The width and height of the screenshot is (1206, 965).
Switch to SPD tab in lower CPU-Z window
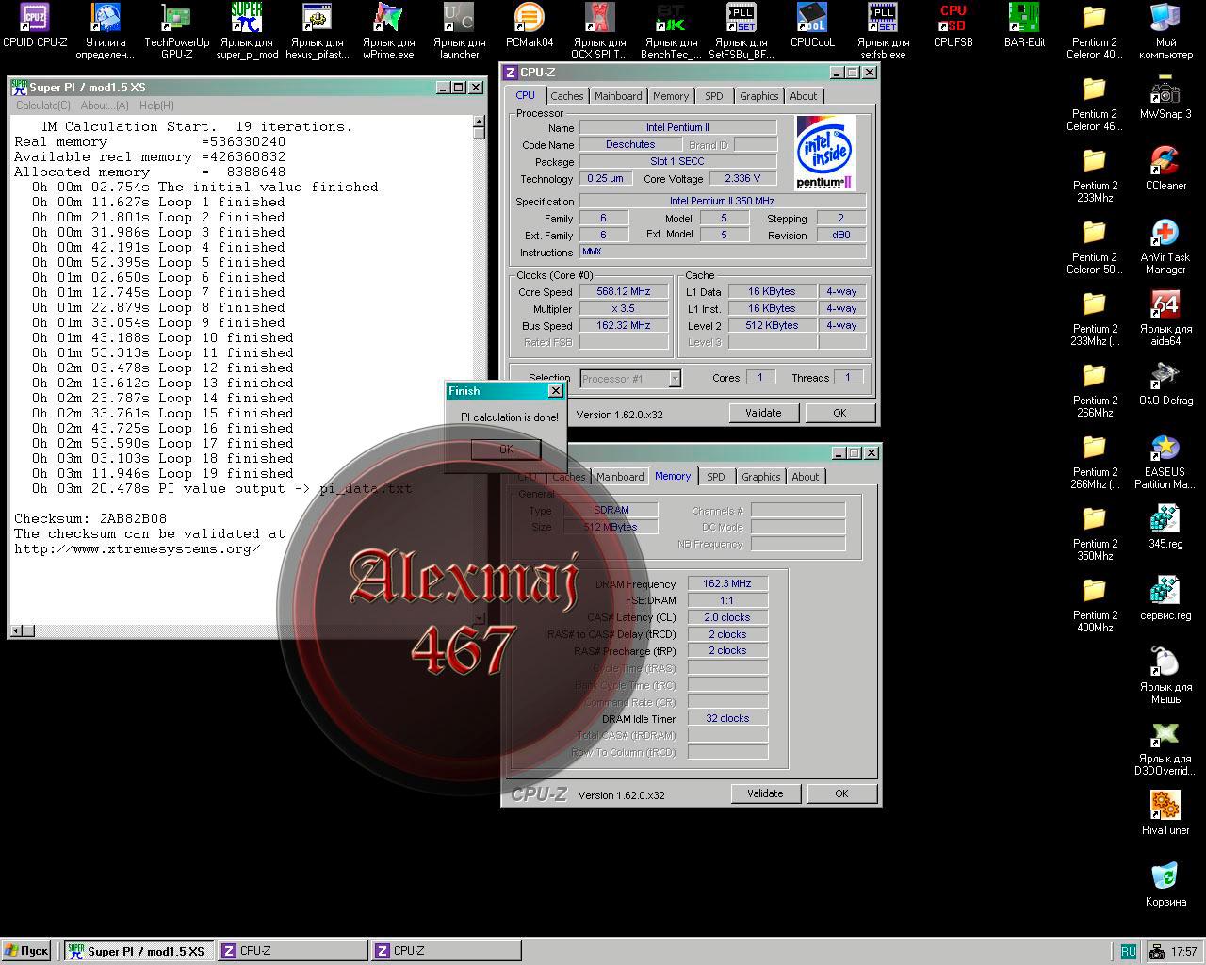coord(716,477)
